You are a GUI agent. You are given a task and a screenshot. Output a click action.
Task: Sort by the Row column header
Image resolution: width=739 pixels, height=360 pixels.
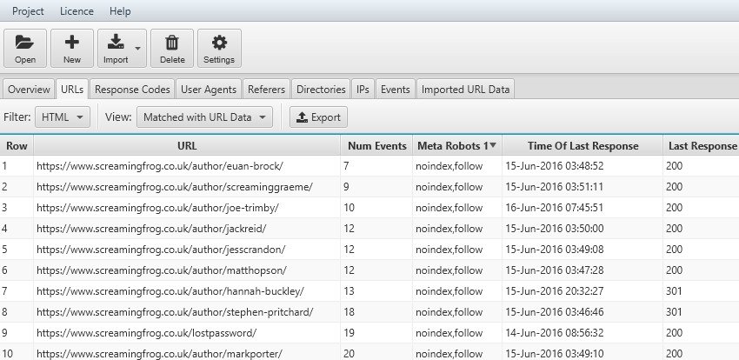click(x=17, y=146)
